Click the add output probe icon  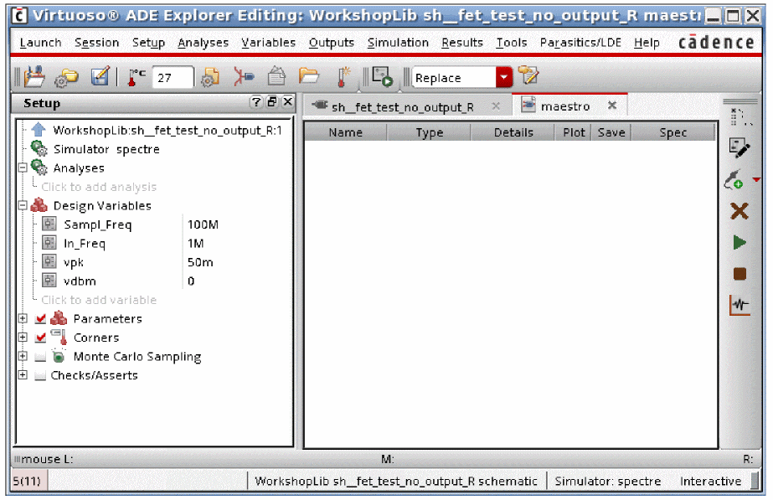734,179
